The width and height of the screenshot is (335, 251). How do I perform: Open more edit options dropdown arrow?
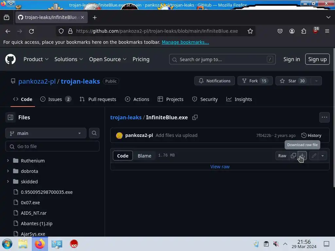tap(323, 156)
